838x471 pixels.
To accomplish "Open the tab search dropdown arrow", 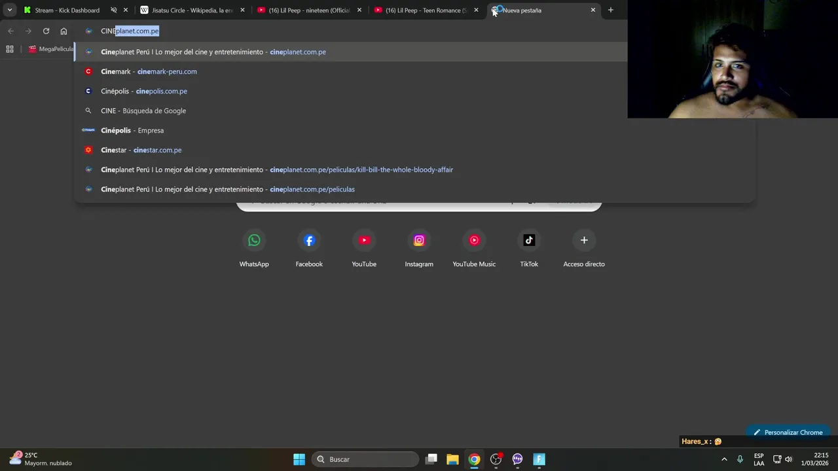I will coord(10,10).
